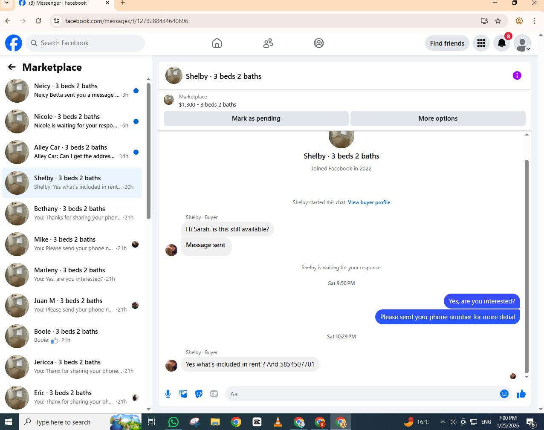Click the Find friends button
This screenshot has width=544, height=430.
click(x=447, y=43)
